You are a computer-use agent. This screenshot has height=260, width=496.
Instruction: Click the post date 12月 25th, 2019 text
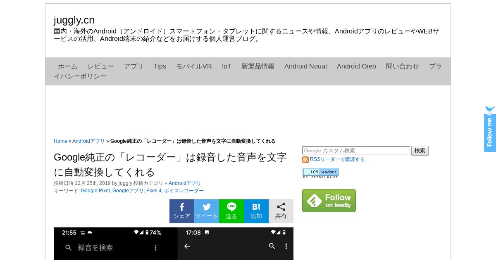pos(93,183)
